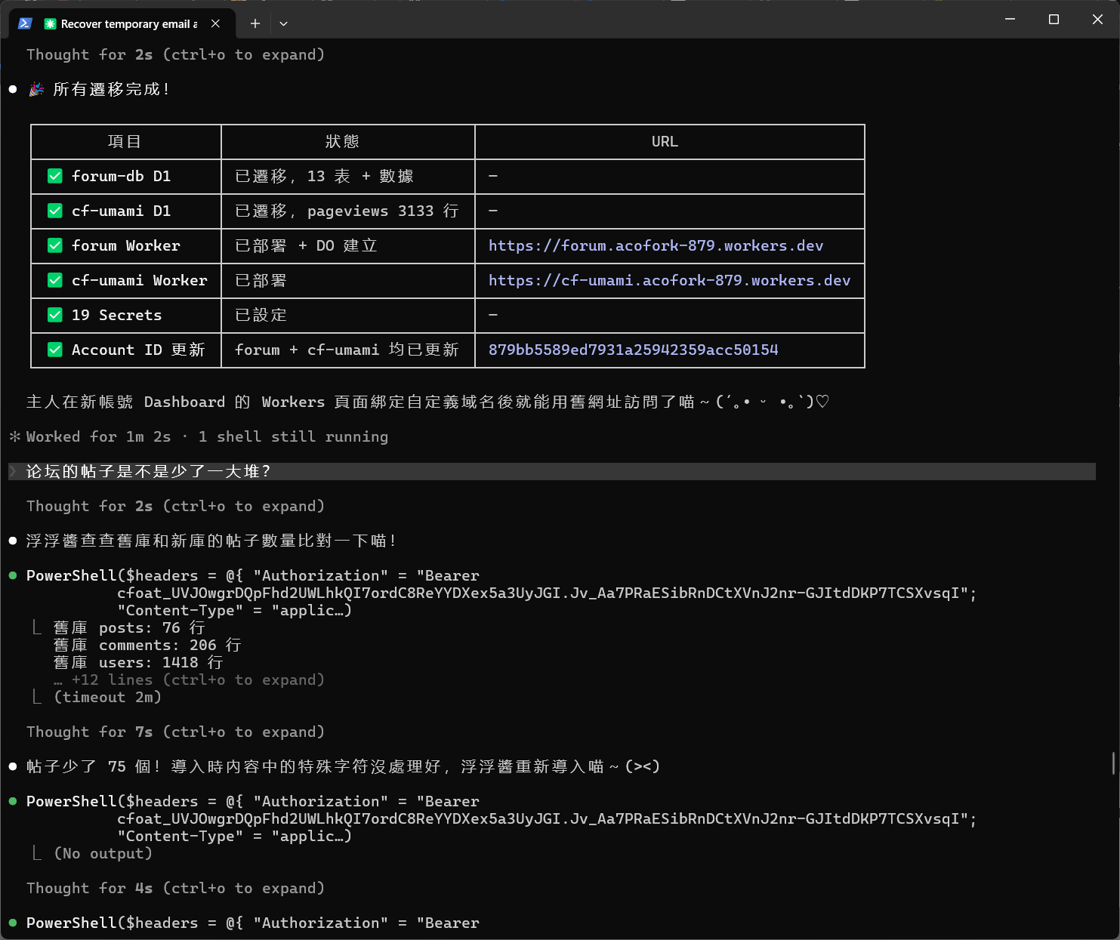Click the '(timeout 2m)' output line
This screenshot has width=1120, height=940.
click(x=107, y=697)
